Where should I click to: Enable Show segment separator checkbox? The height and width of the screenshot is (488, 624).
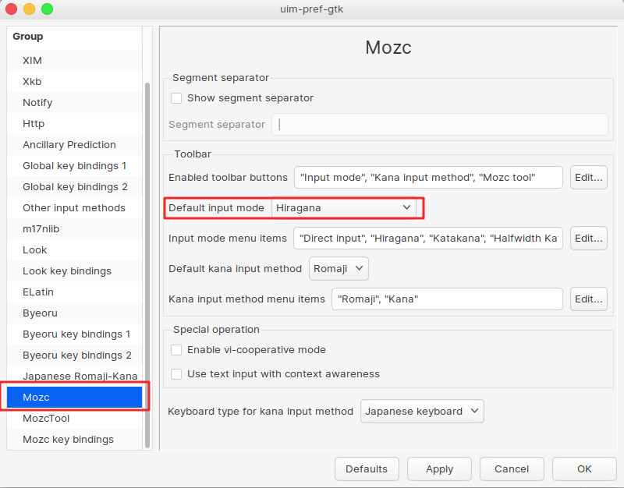176,98
